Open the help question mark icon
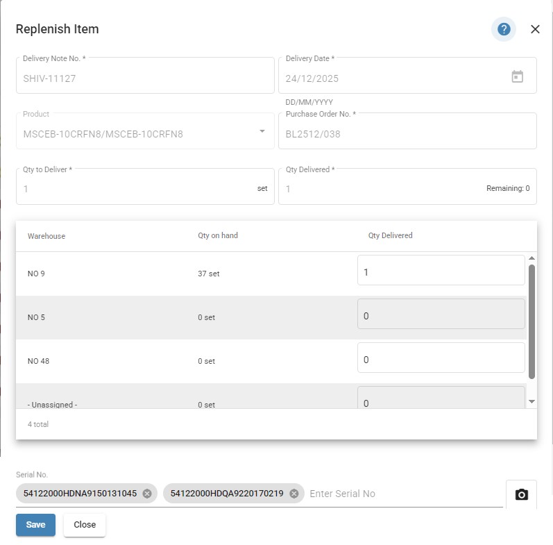 [x=504, y=29]
